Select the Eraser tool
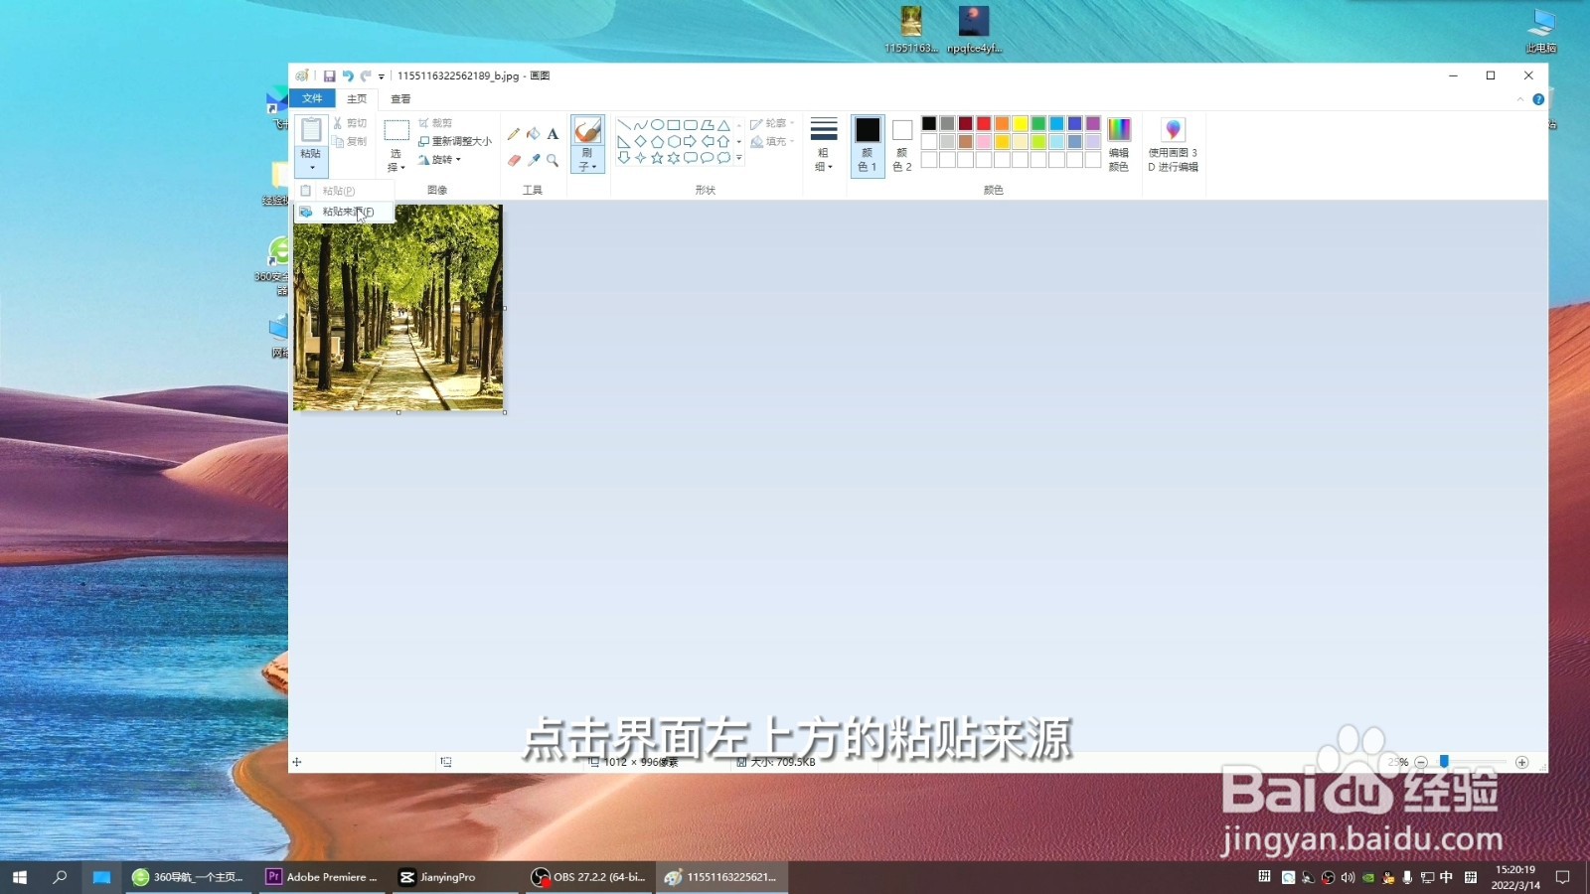The image size is (1590, 894). (514, 160)
